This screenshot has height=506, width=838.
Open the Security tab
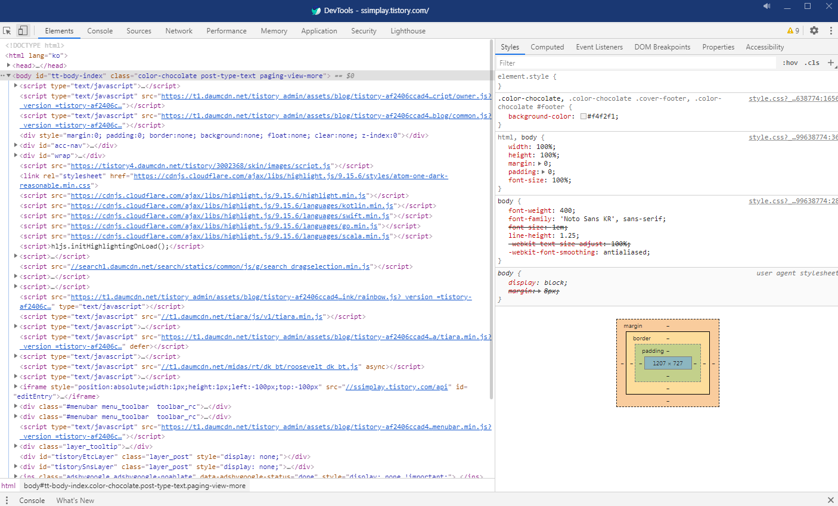click(364, 31)
